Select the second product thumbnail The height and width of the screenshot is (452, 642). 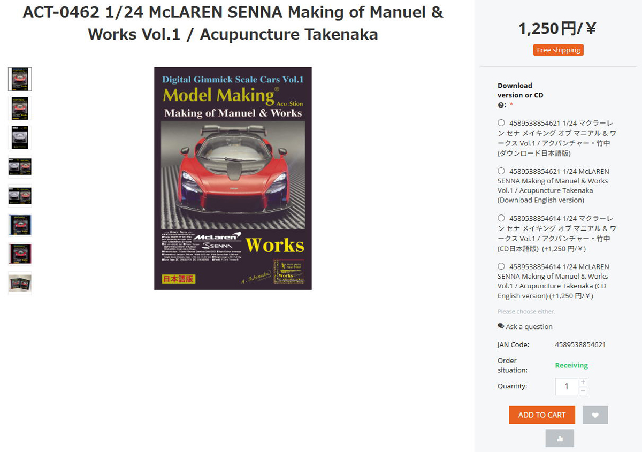pyautogui.click(x=20, y=109)
